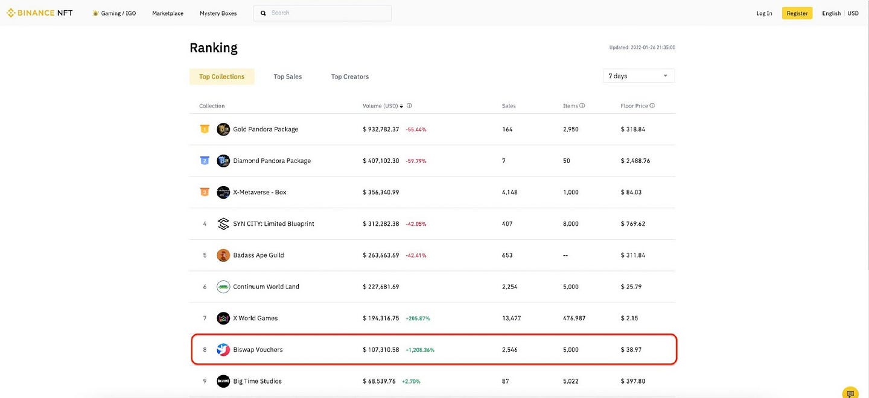Open Badass Ape Guild collection

coord(258,255)
